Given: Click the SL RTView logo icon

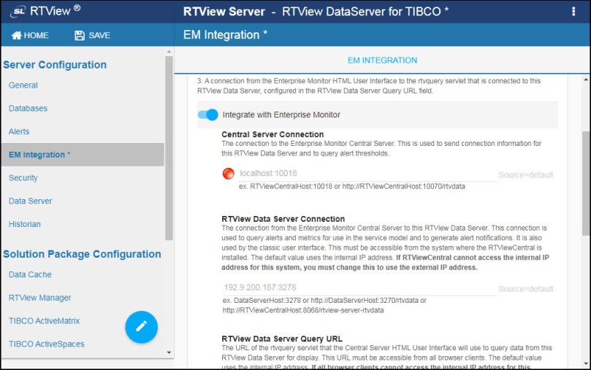Looking at the screenshot, I should tap(19, 11).
